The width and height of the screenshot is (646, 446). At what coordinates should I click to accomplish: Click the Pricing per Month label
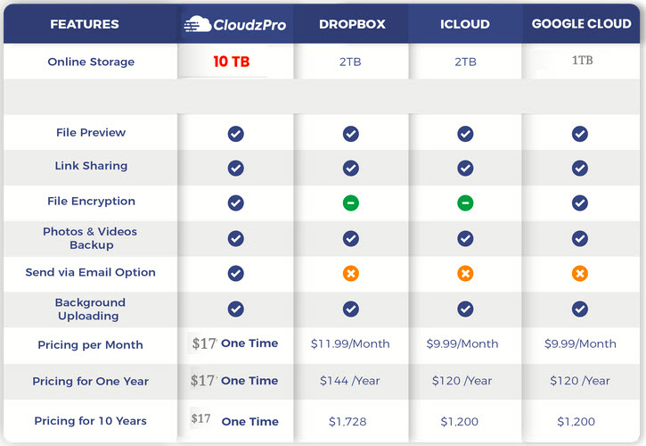90,345
